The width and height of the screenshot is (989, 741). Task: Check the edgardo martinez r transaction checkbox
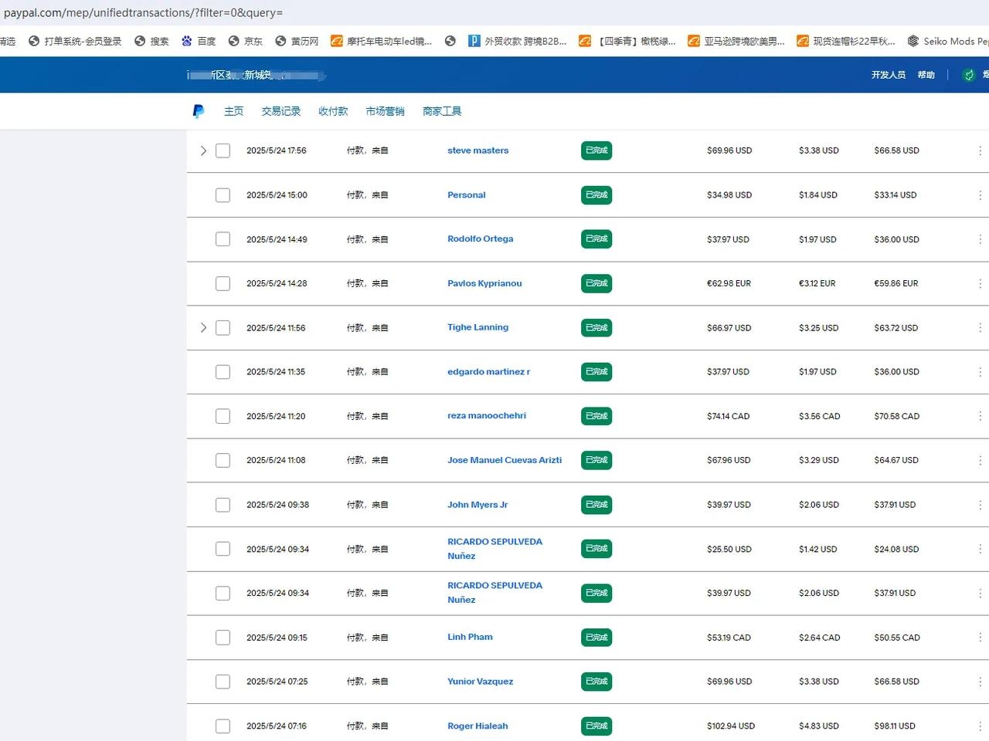[x=223, y=372]
